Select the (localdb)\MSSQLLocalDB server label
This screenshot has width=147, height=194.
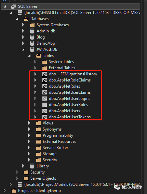(82, 13)
